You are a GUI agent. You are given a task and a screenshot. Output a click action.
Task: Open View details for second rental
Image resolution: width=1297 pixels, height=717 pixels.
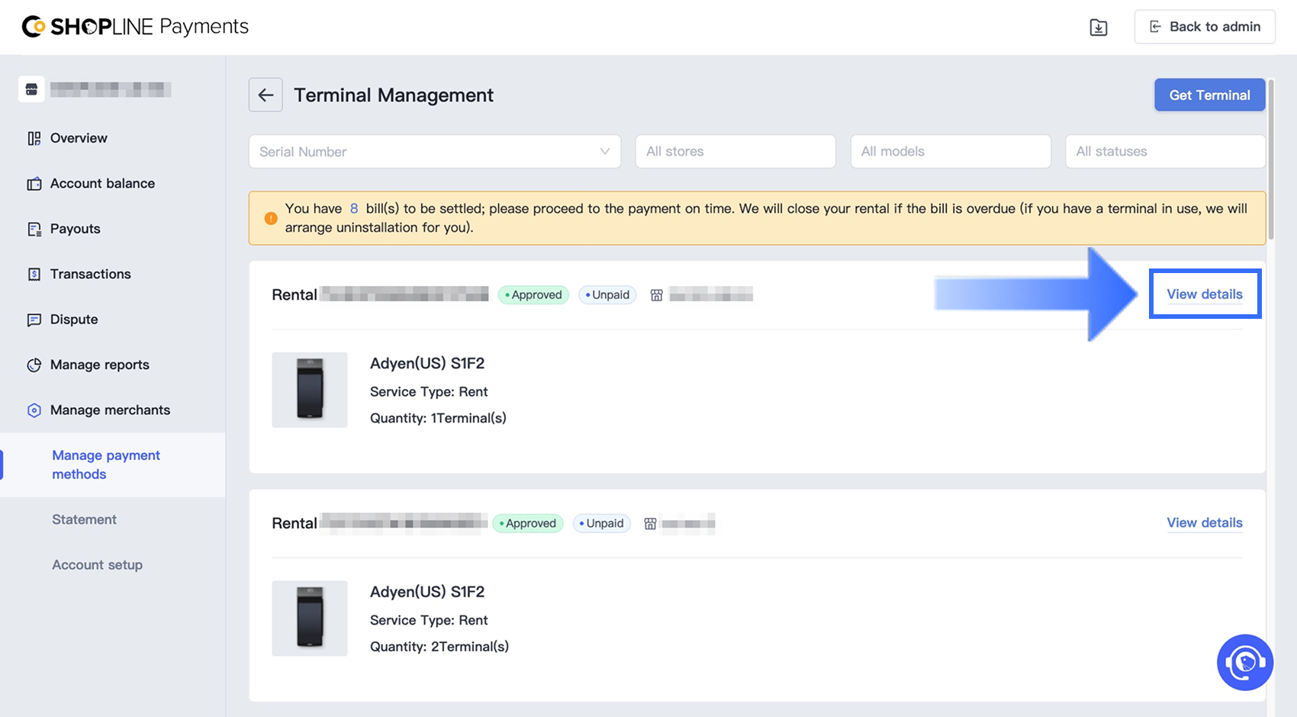point(1204,522)
